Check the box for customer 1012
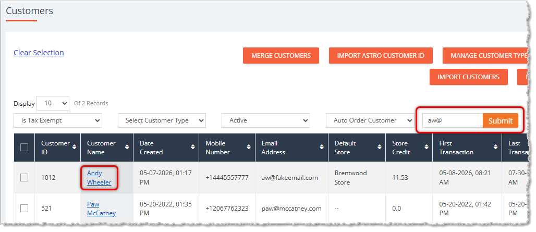 tap(25, 178)
